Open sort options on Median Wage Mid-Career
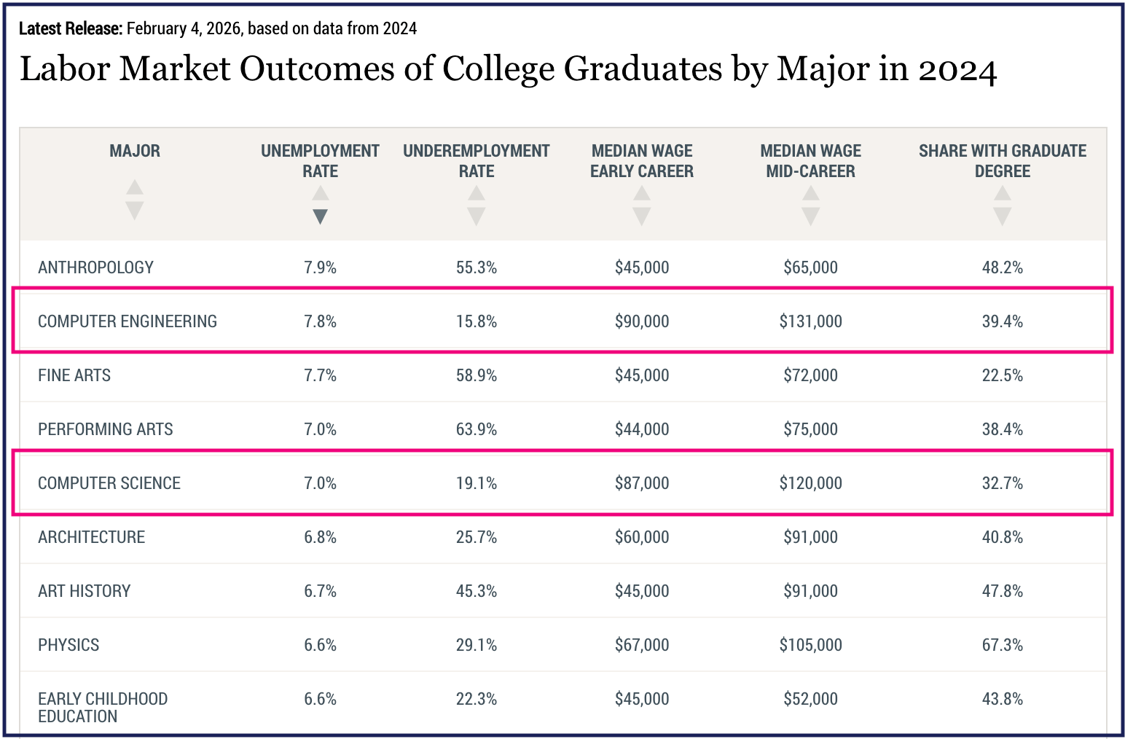 click(810, 205)
